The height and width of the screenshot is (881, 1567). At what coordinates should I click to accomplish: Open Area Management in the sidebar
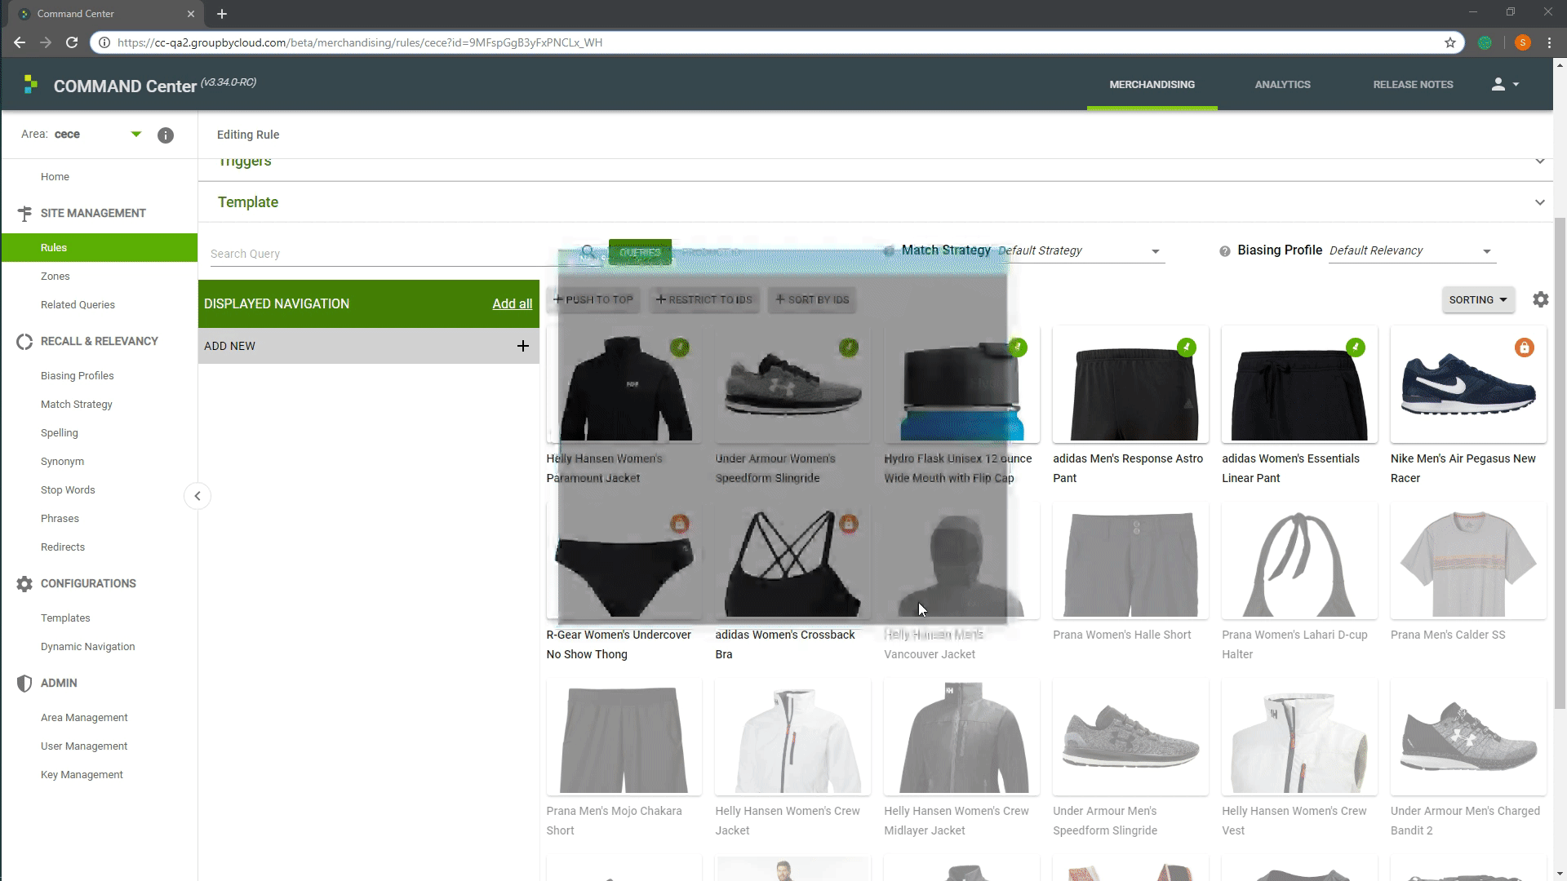84,717
